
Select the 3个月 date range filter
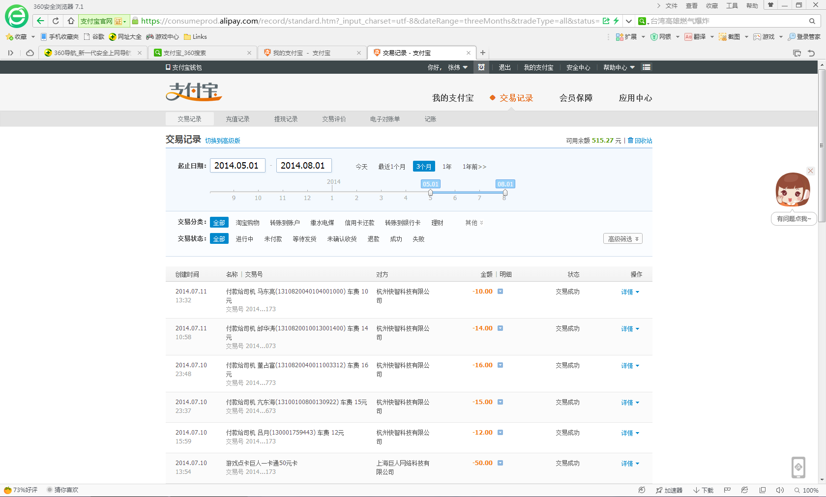tap(423, 167)
